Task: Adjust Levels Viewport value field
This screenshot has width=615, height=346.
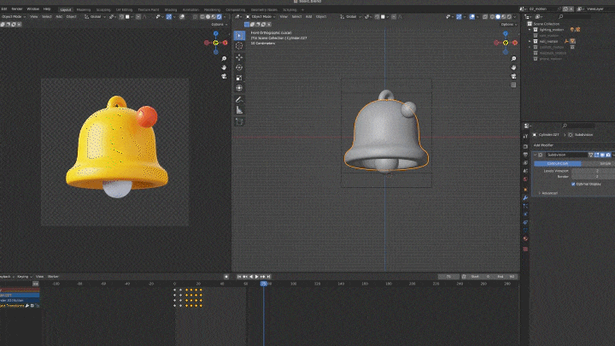Action: tap(593, 171)
